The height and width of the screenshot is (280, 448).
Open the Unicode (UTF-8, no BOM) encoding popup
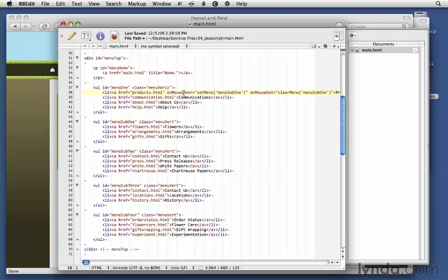tap(140, 268)
